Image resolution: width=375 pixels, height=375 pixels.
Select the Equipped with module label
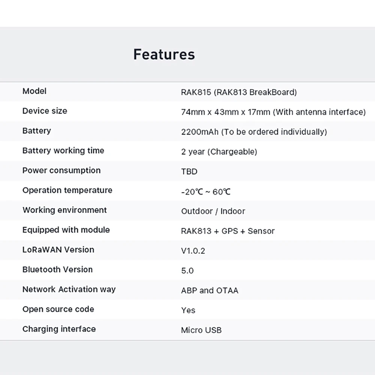click(x=66, y=230)
